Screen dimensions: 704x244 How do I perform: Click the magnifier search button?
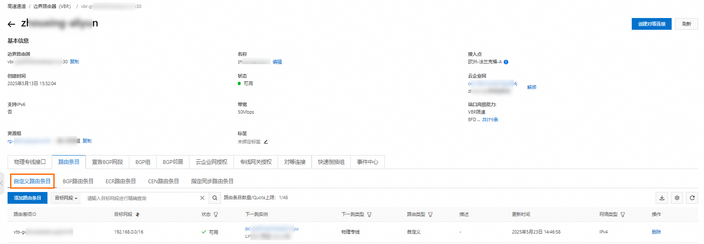(x=215, y=198)
